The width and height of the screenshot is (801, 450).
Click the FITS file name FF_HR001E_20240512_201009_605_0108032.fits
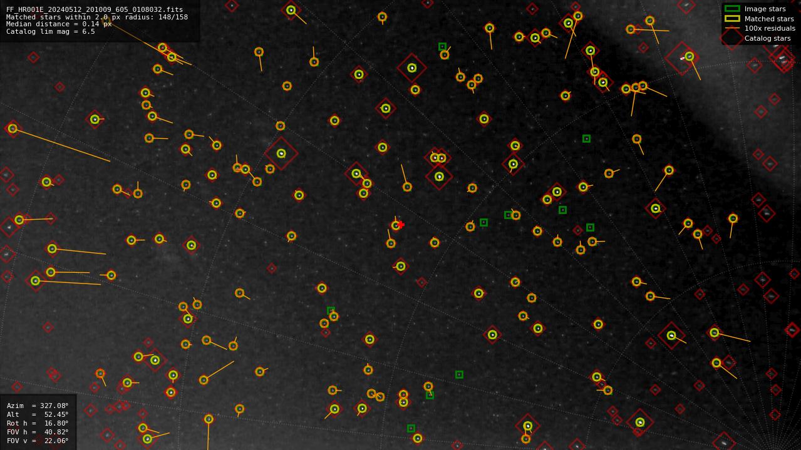coord(95,10)
